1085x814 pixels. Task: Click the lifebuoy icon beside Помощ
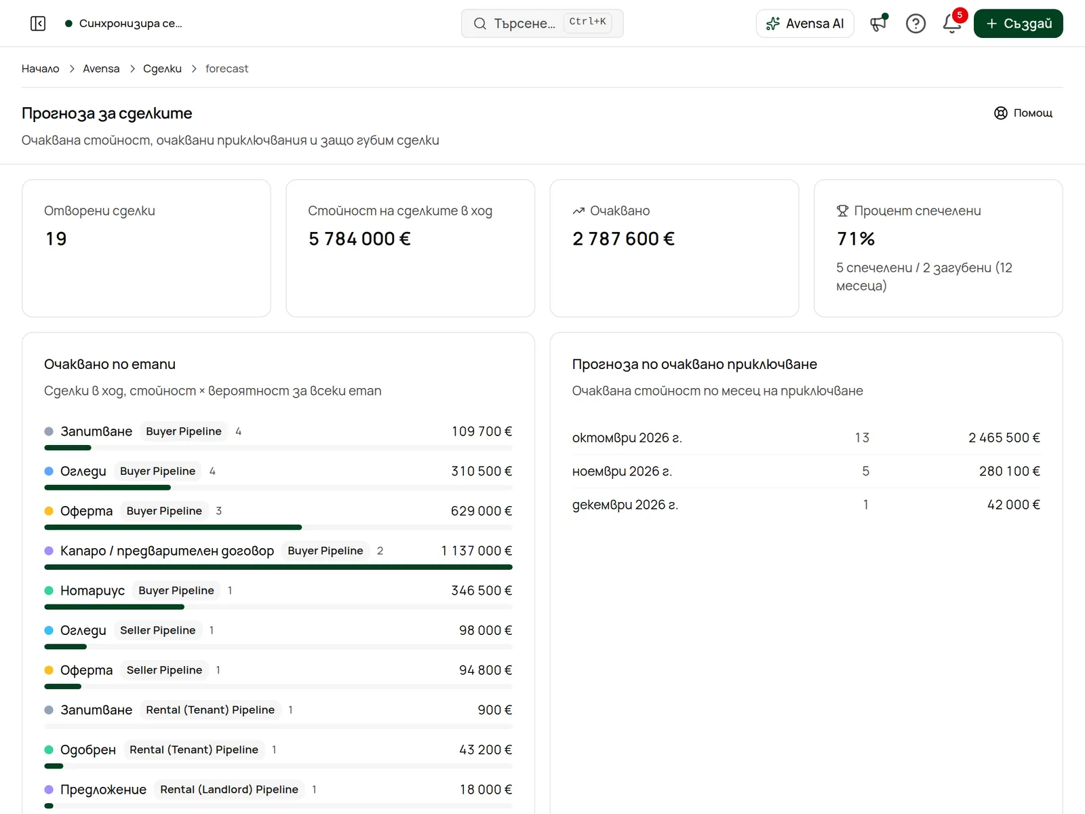[x=1000, y=113]
